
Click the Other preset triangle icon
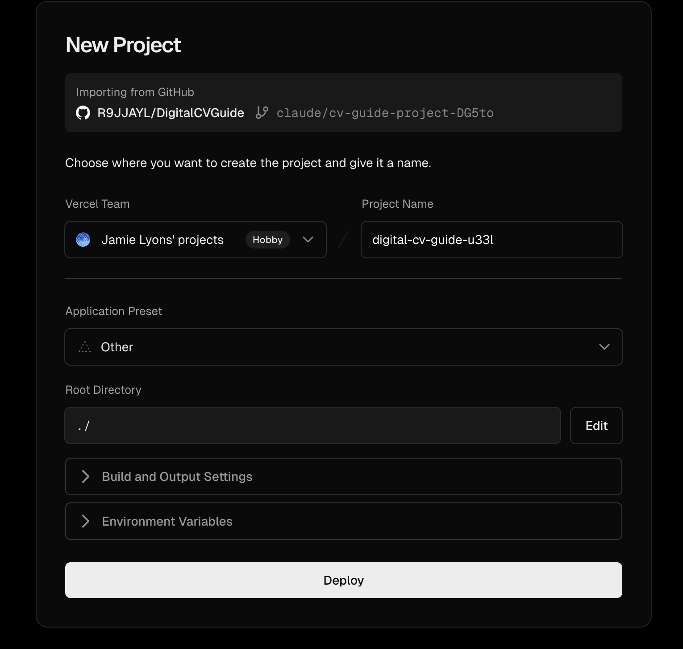85,347
